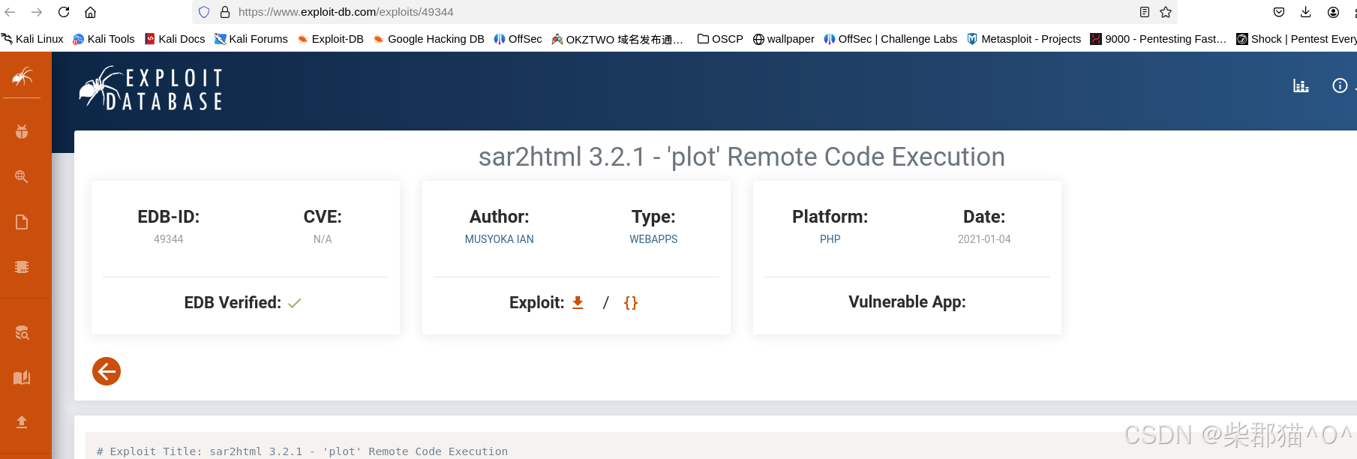1357x459 pixels.
Task: Open Kali Forums bookmark
Action: click(x=251, y=39)
